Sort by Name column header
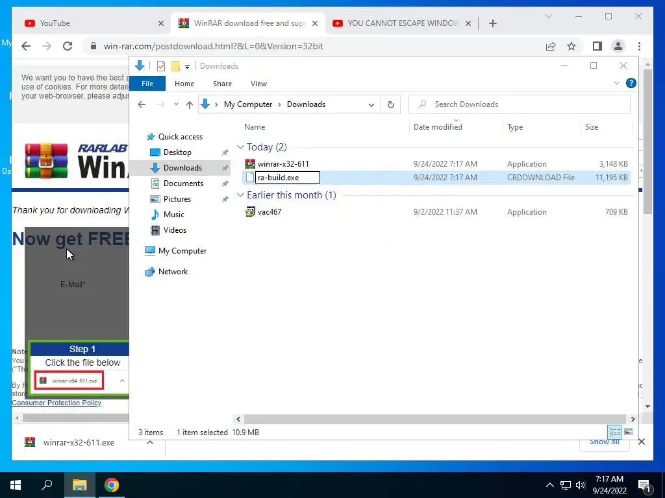Viewport: 665px width, 498px height. point(255,127)
